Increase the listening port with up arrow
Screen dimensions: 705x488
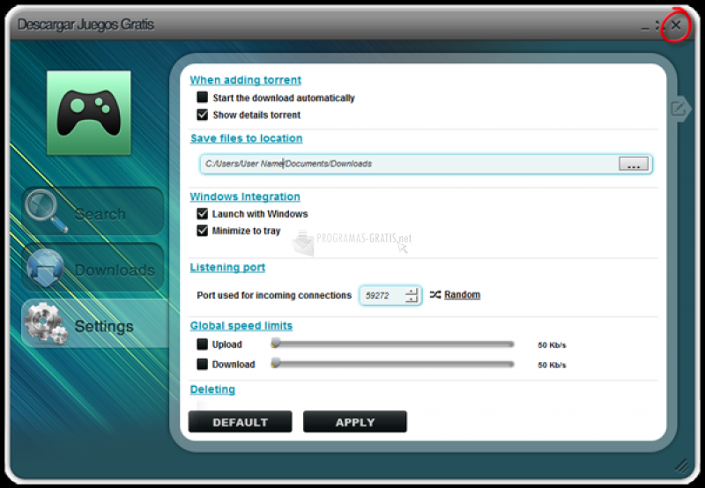pos(412,292)
